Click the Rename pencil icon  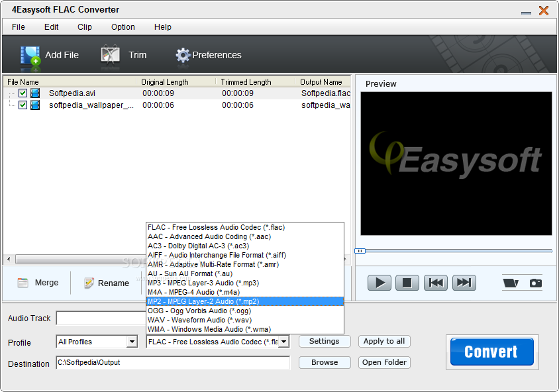pos(89,283)
